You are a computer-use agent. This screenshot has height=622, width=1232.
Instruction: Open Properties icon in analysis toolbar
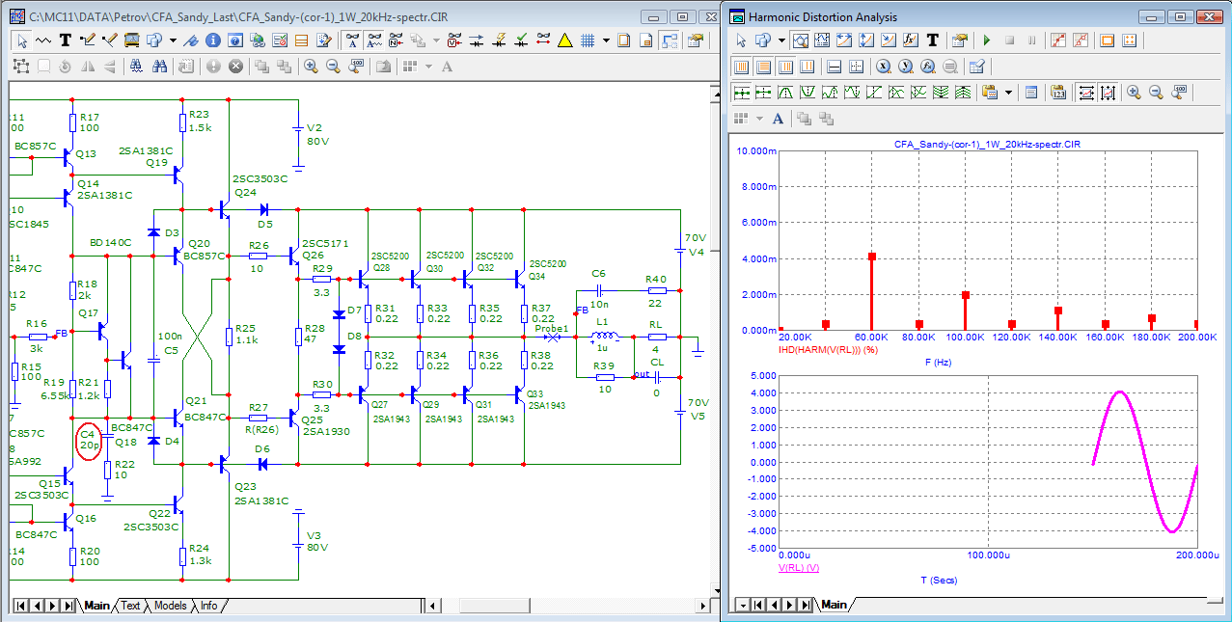(x=960, y=41)
